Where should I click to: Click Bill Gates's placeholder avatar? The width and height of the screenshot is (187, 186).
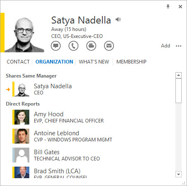[x=22, y=155]
